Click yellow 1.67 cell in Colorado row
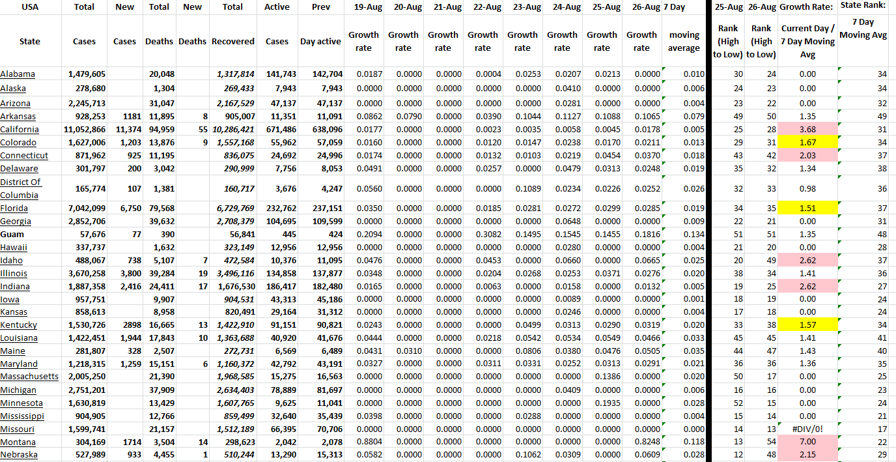The image size is (896, 462). tap(808, 143)
